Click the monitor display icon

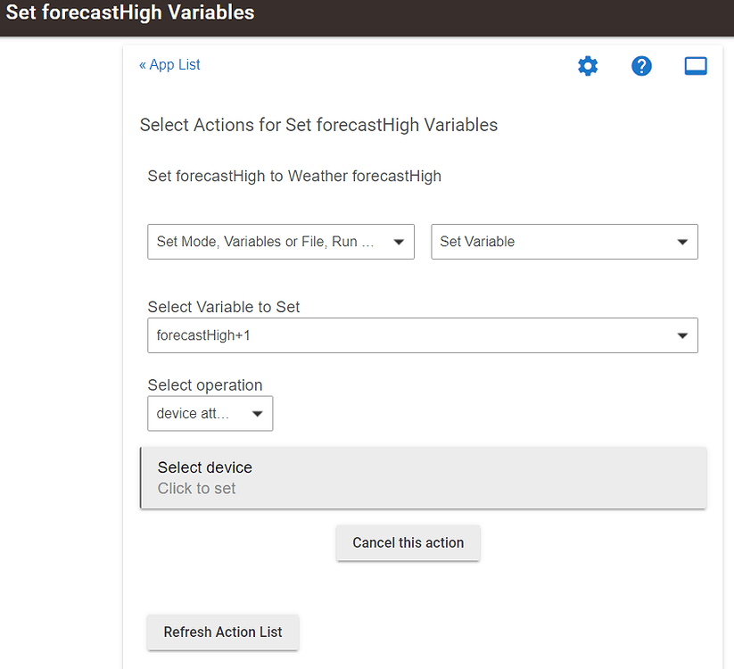(696, 66)
